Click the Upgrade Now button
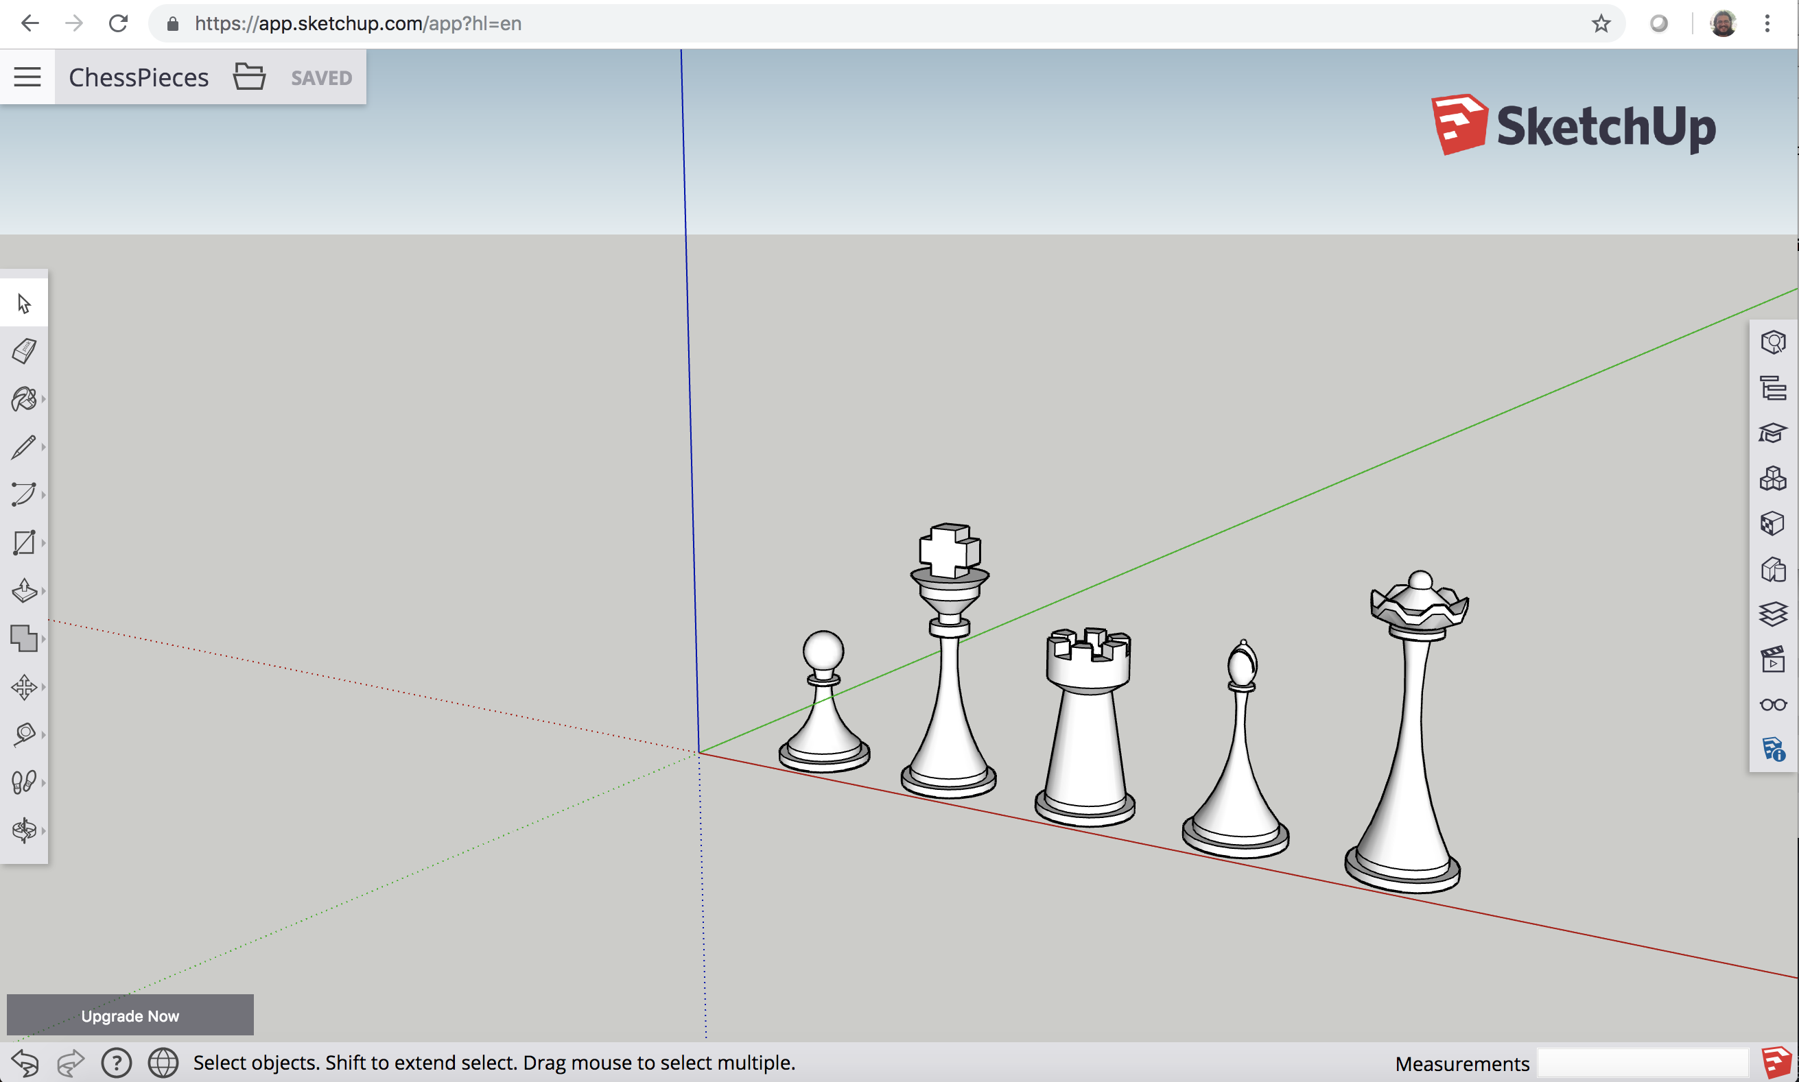The height and width of the screenshot is (1082, 1799). [130, 1015]
